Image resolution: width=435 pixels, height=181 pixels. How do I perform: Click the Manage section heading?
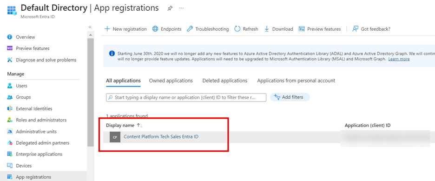click(16, 74)
